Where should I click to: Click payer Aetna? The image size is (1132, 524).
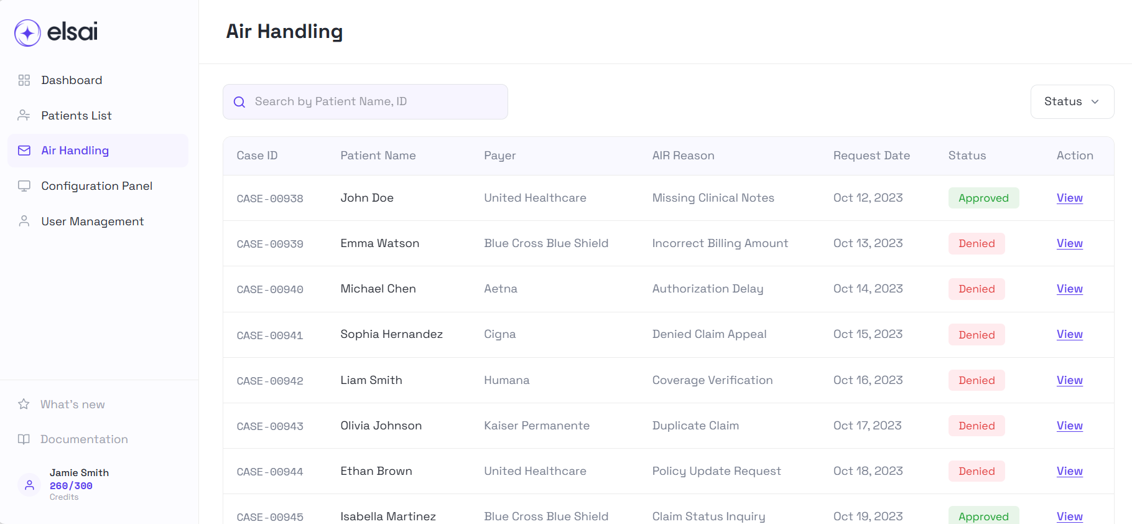(x=501, y=289)
